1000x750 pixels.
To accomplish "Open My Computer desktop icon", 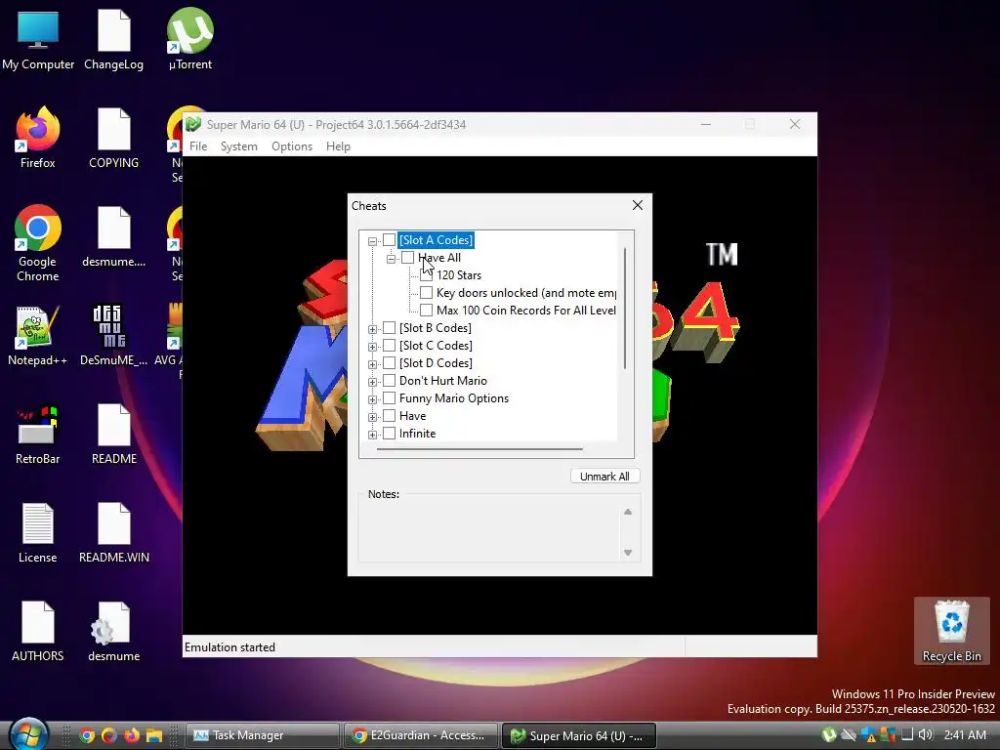I will [38, 40].
